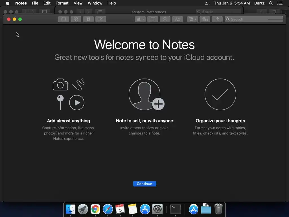The image size is (289, 217).
Task: Open Launchpad rocket in the Dock
Action: tap(83, 209)
